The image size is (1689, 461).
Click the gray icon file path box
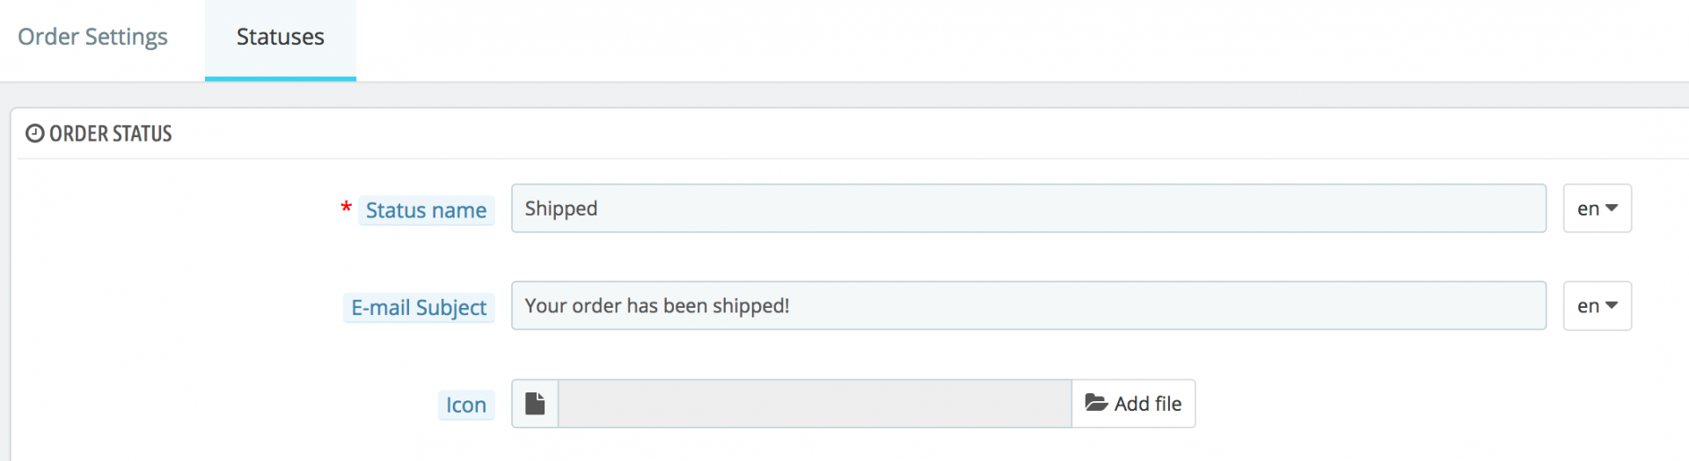coord(815,404)
